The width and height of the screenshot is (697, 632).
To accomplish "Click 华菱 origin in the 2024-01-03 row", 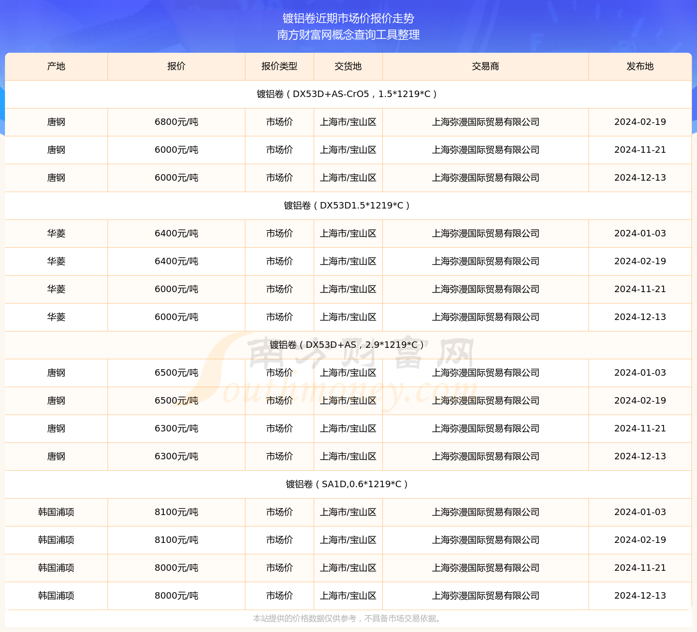I will pos(56,233).
